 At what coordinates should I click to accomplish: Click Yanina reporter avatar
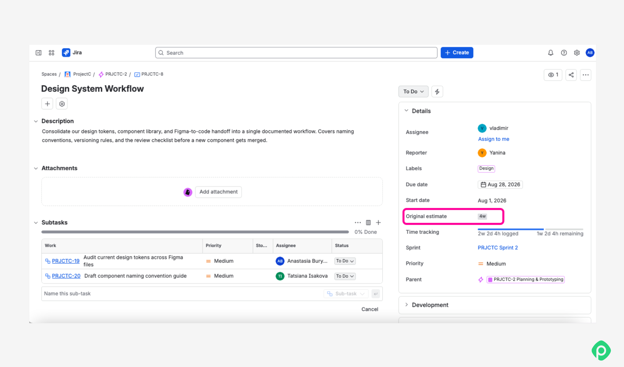click(x=482, y=153)
